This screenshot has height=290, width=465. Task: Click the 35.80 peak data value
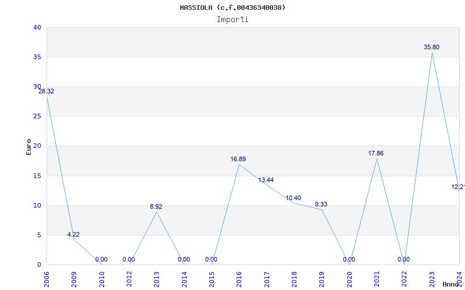coord(431,48)
